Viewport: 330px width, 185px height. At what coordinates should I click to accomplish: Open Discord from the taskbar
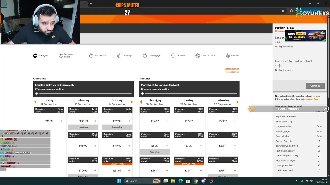click(x=203, y=181)
